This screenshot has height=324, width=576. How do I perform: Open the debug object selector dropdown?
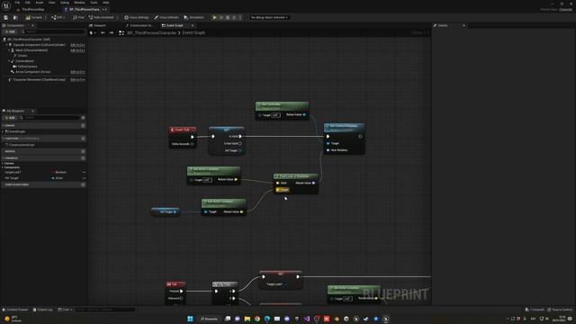click(x=269, y=17)
